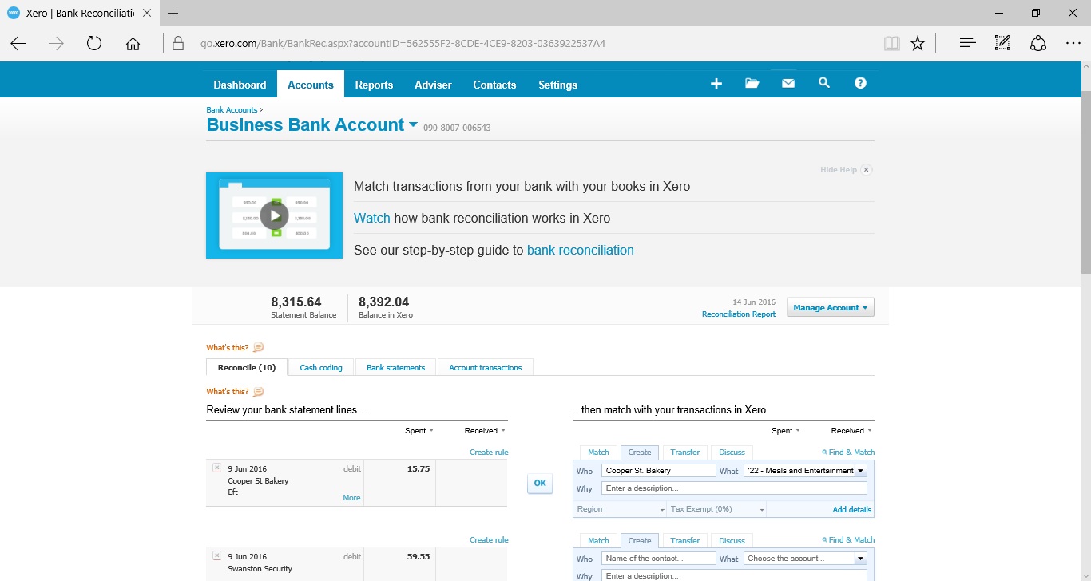
Task: Select the Match tab for Swanston Security
Action: click(x=598, y=540)
